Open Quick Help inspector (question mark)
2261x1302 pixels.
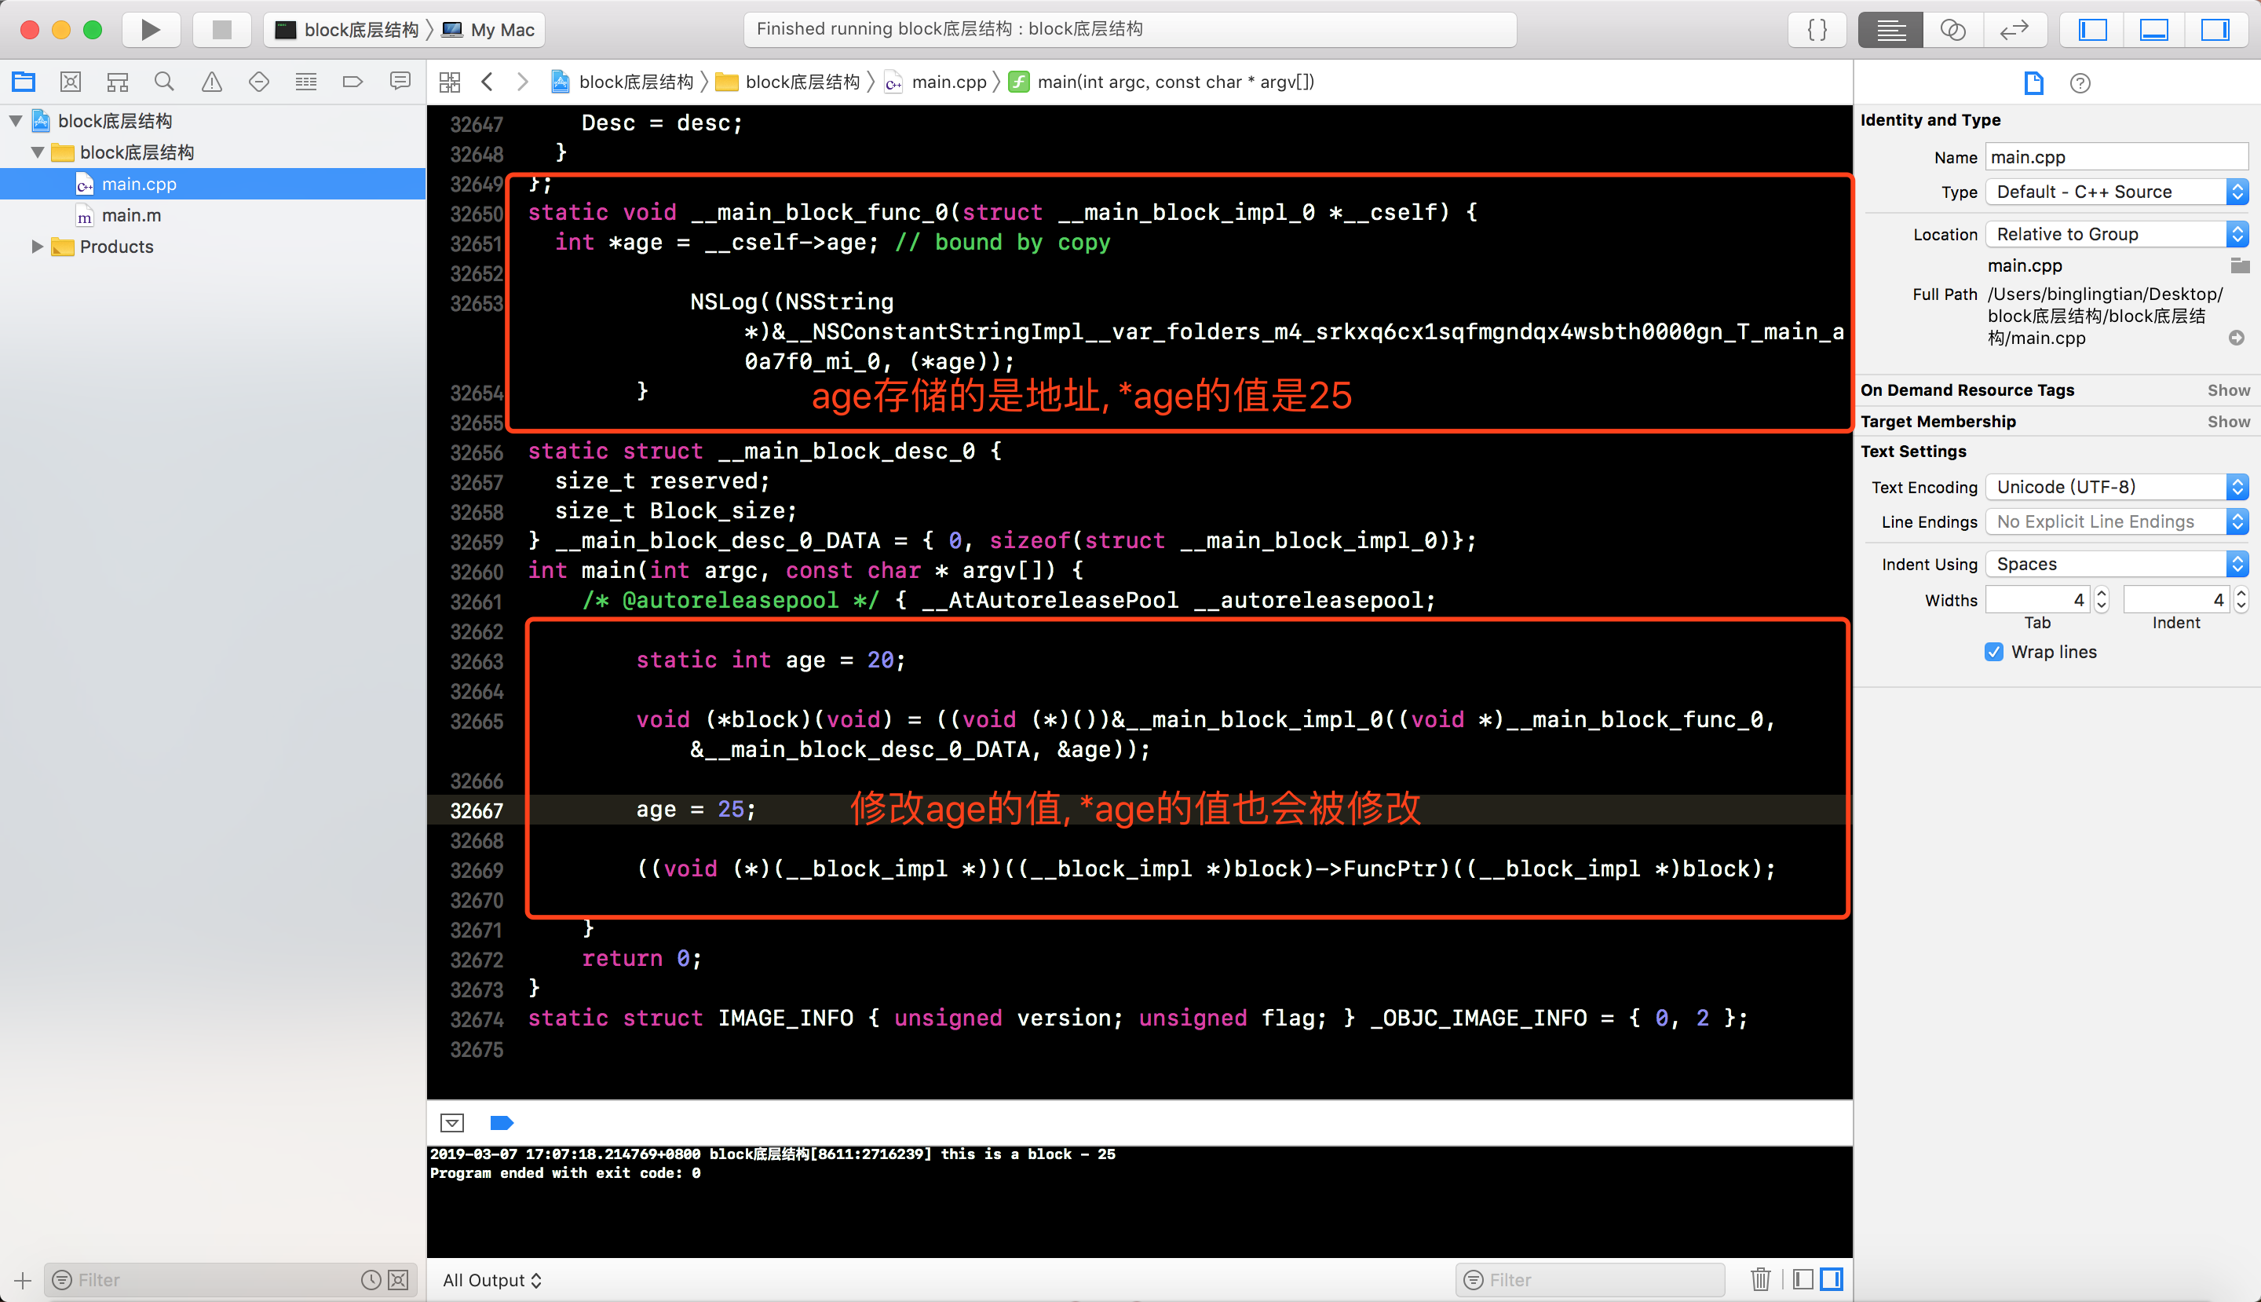tap(2080, 83)
